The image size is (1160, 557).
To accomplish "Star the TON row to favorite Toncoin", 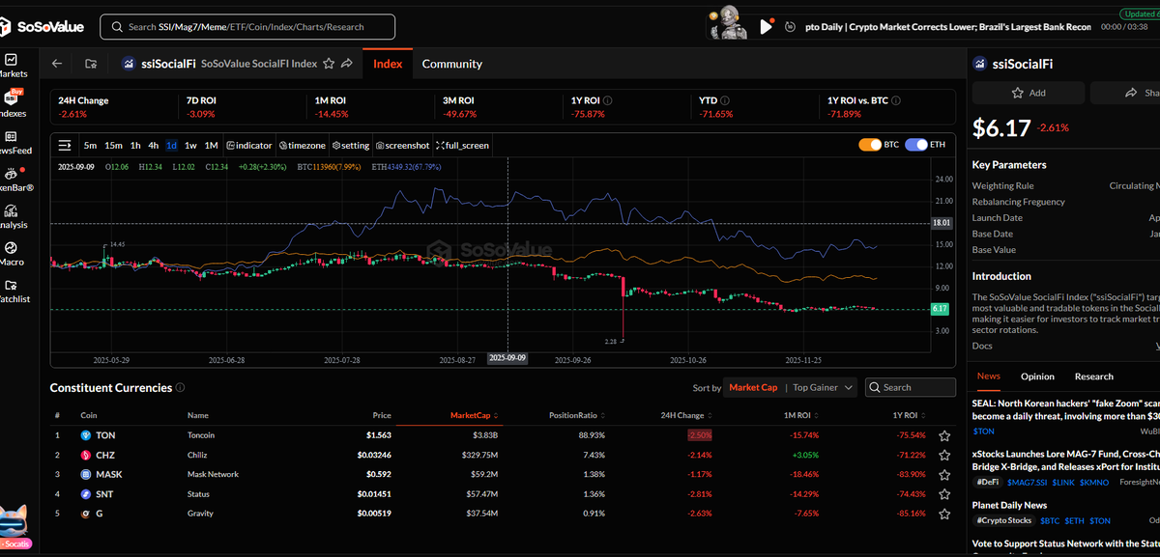I will coord(944,435).
